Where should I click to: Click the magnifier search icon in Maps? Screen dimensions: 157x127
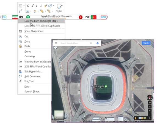91,43
